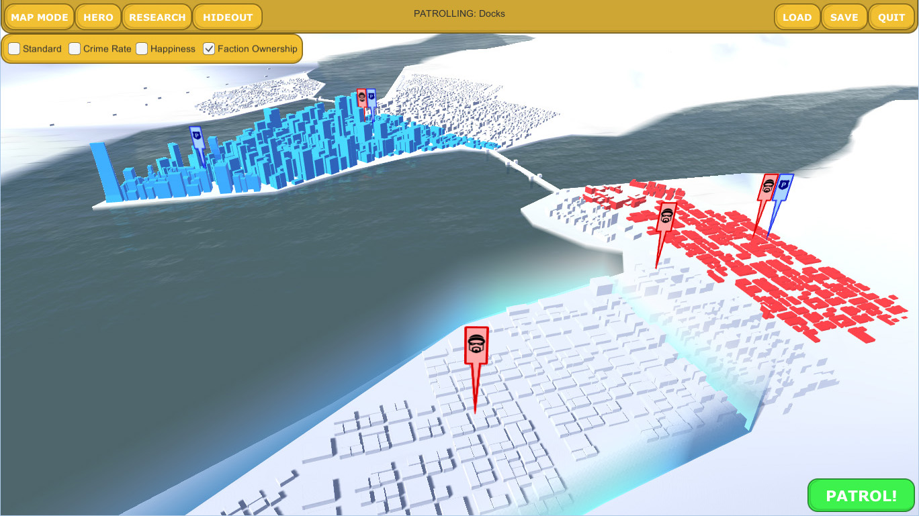Toggle the Crime Rate checkbox
This screenshot has width=919, height=516.
point(75,49)
